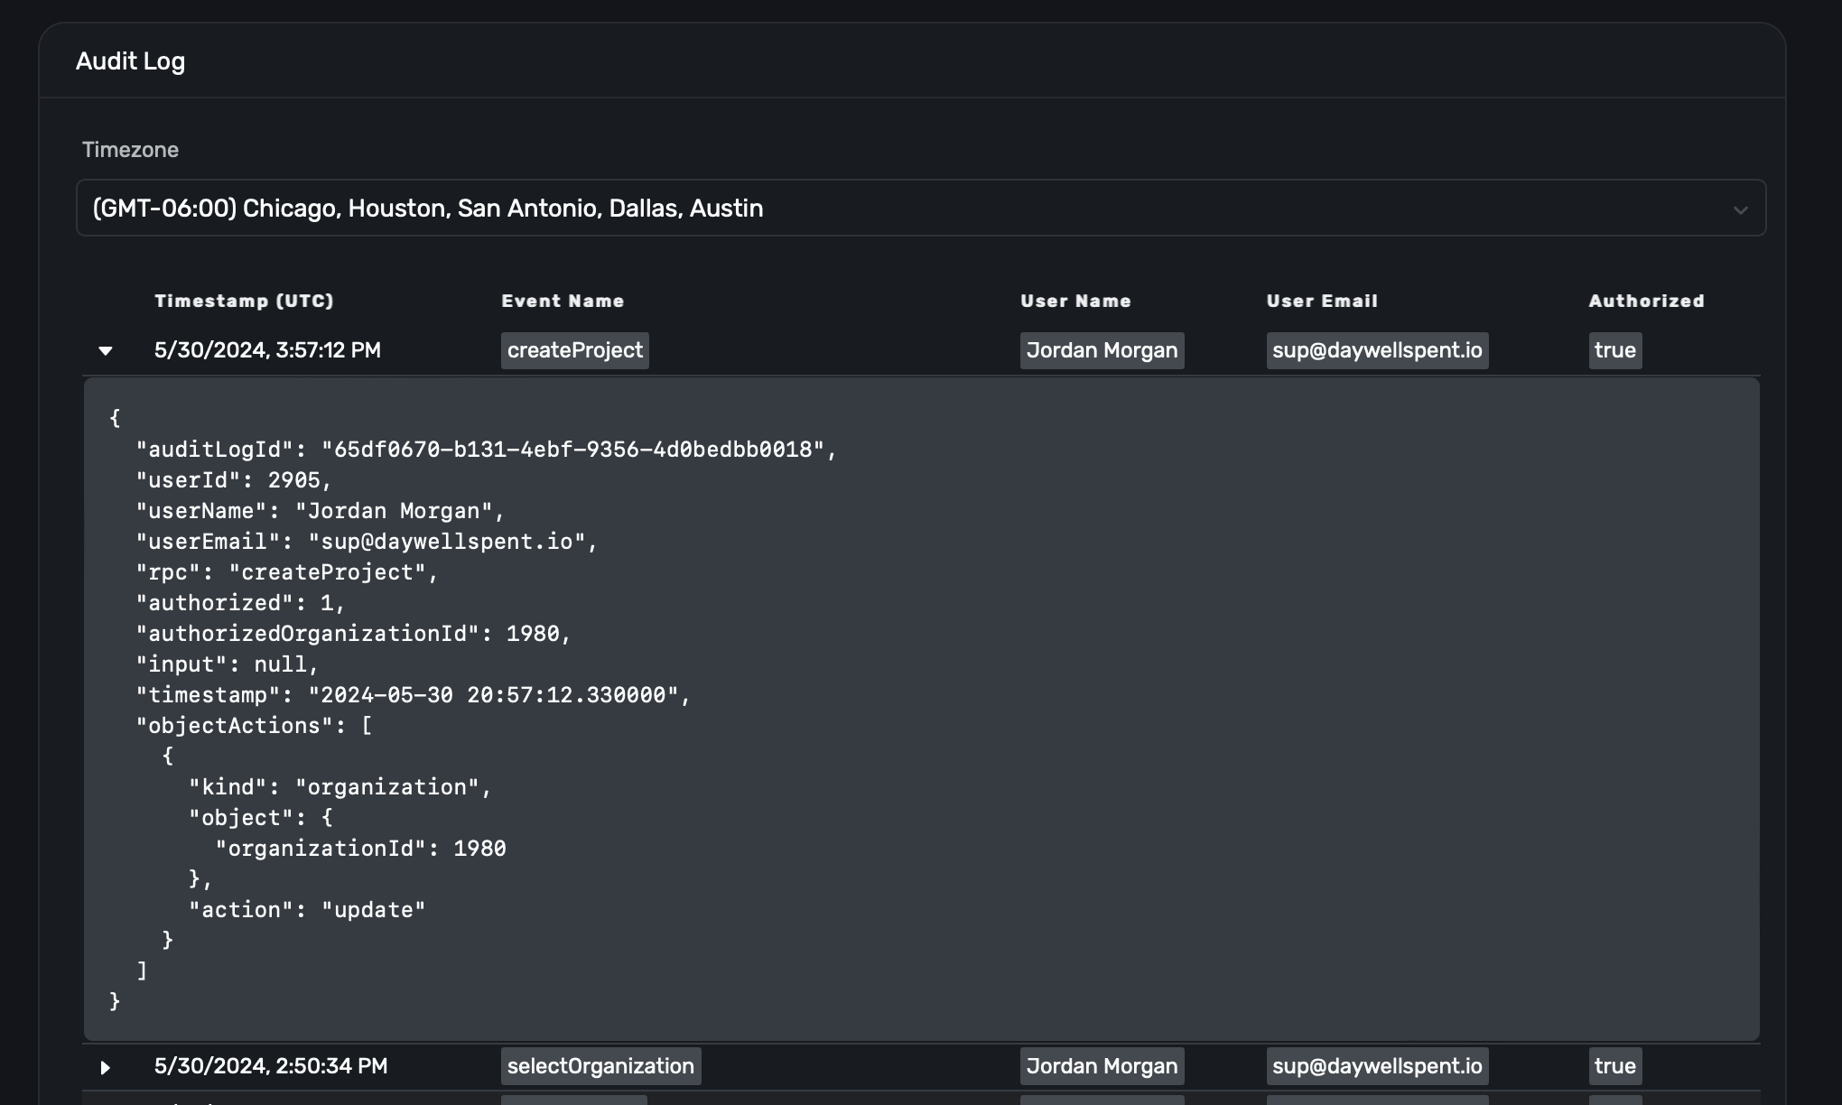Select Jordan Morgan badge in selectOrganization row
This screenshot has width=1842, height=1105.
click(1102, 1066)
